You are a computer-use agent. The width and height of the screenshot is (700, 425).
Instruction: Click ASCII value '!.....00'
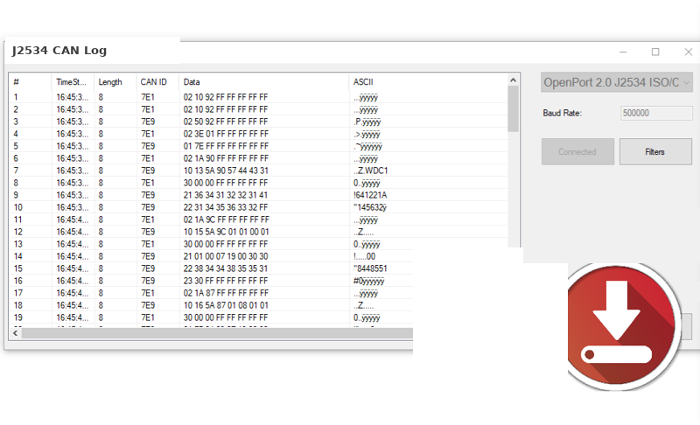(x=364, y=256)
